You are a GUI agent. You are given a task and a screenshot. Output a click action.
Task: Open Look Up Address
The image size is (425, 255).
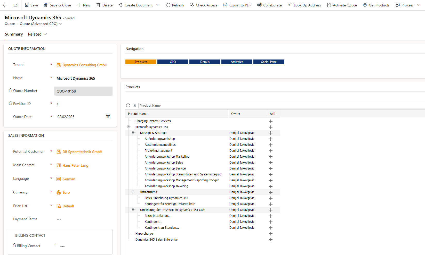304,5
